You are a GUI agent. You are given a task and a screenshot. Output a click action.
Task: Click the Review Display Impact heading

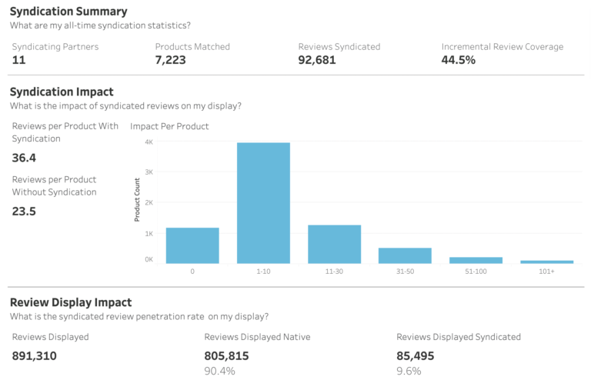click(x=71, y=302)
